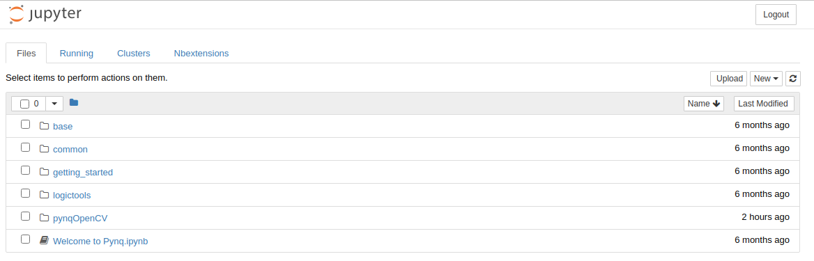Switch to the Running tab
Image resolution: width=814 pixels, height=261 pixels.
point(77,53)
